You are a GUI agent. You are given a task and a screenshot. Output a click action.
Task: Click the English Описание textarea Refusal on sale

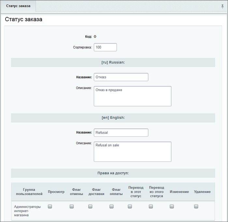(x=133, y=152)
